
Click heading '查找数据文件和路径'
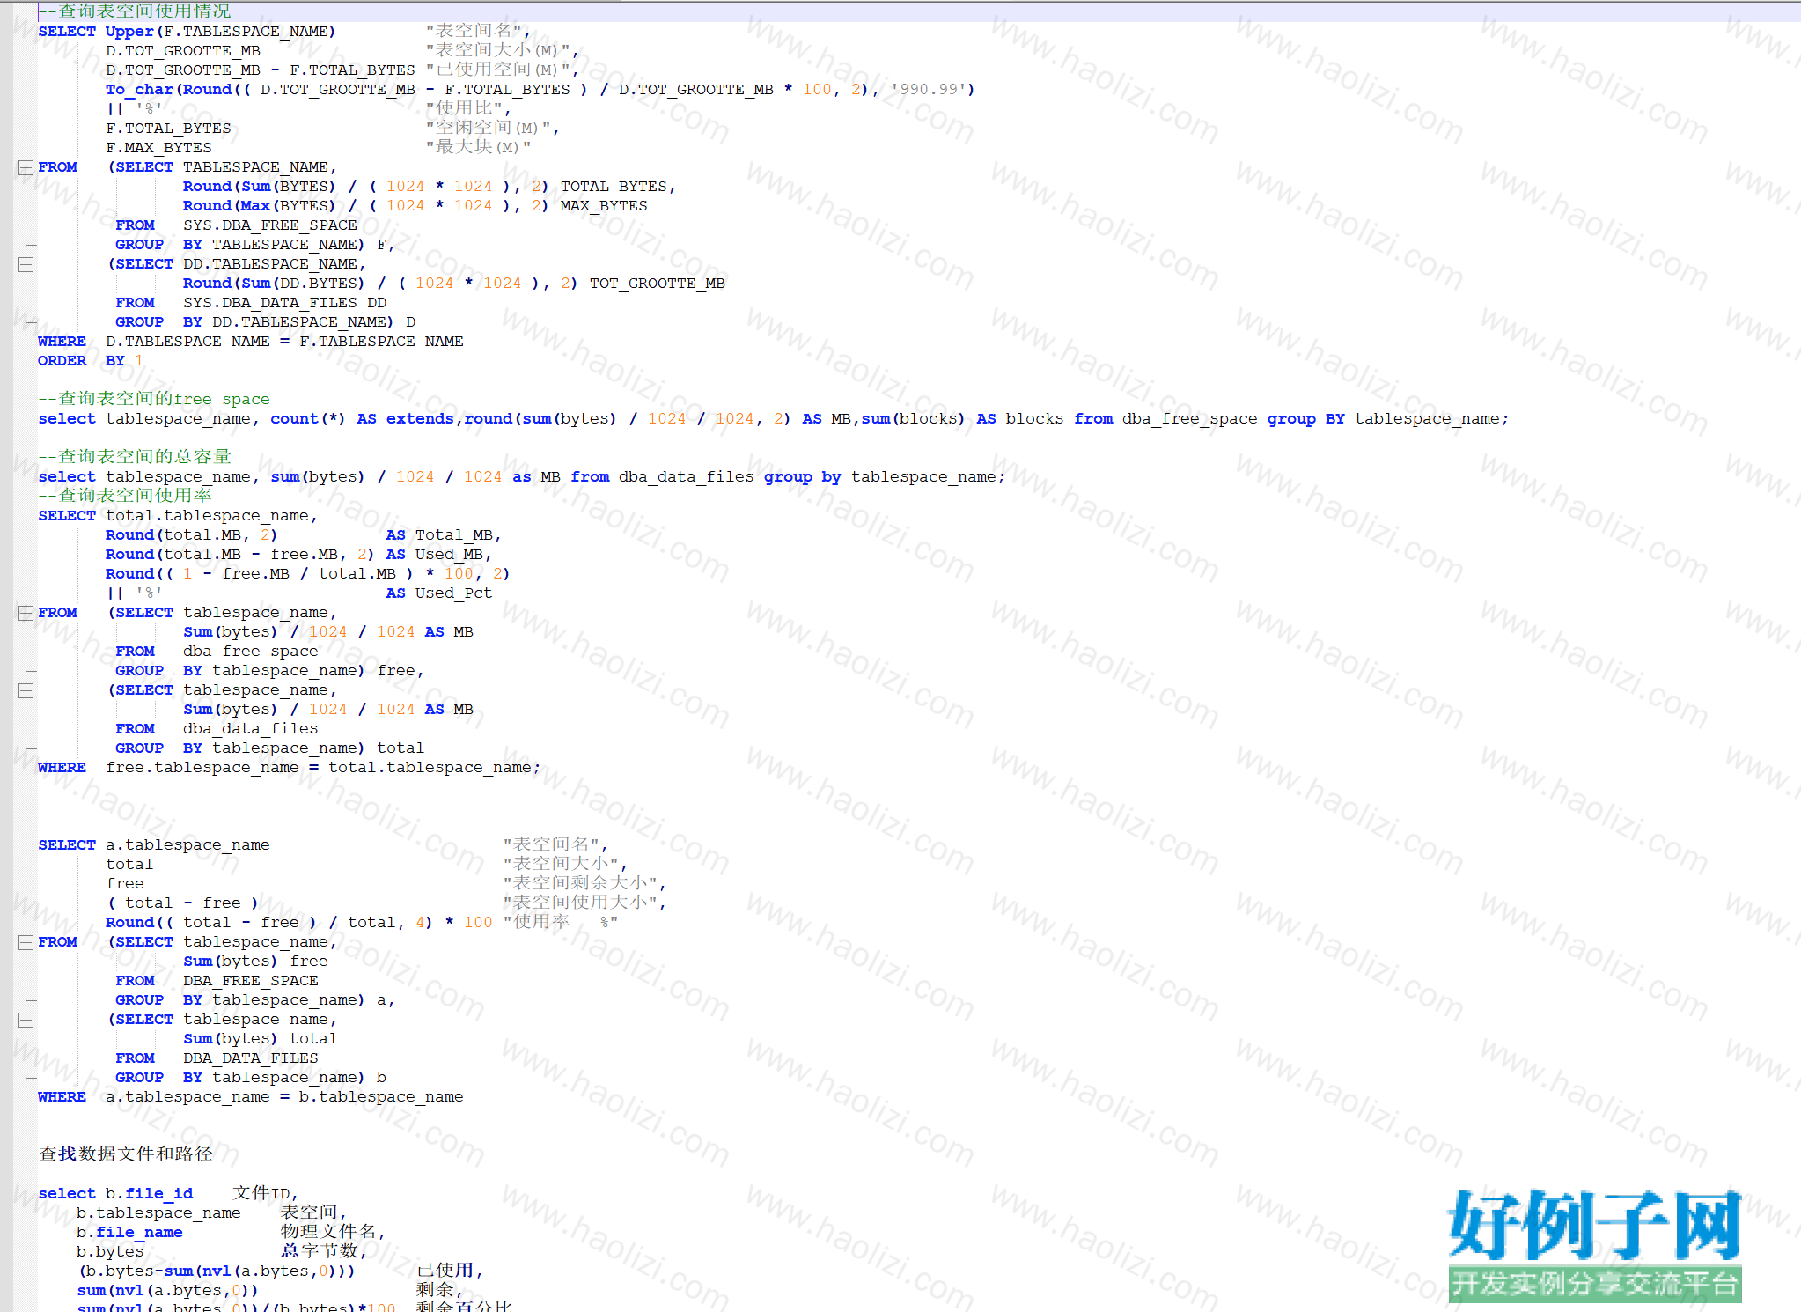coord(126,1154)
